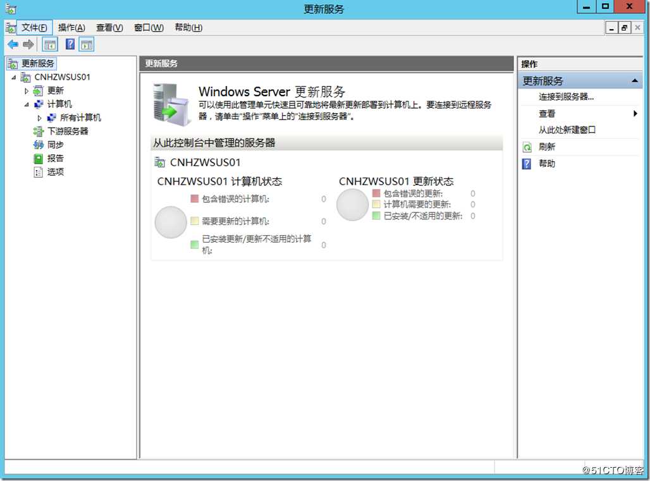Open the CNHZWSUS01 server link in center pane
Screen dimensions: 650x481
pos(205,162)
